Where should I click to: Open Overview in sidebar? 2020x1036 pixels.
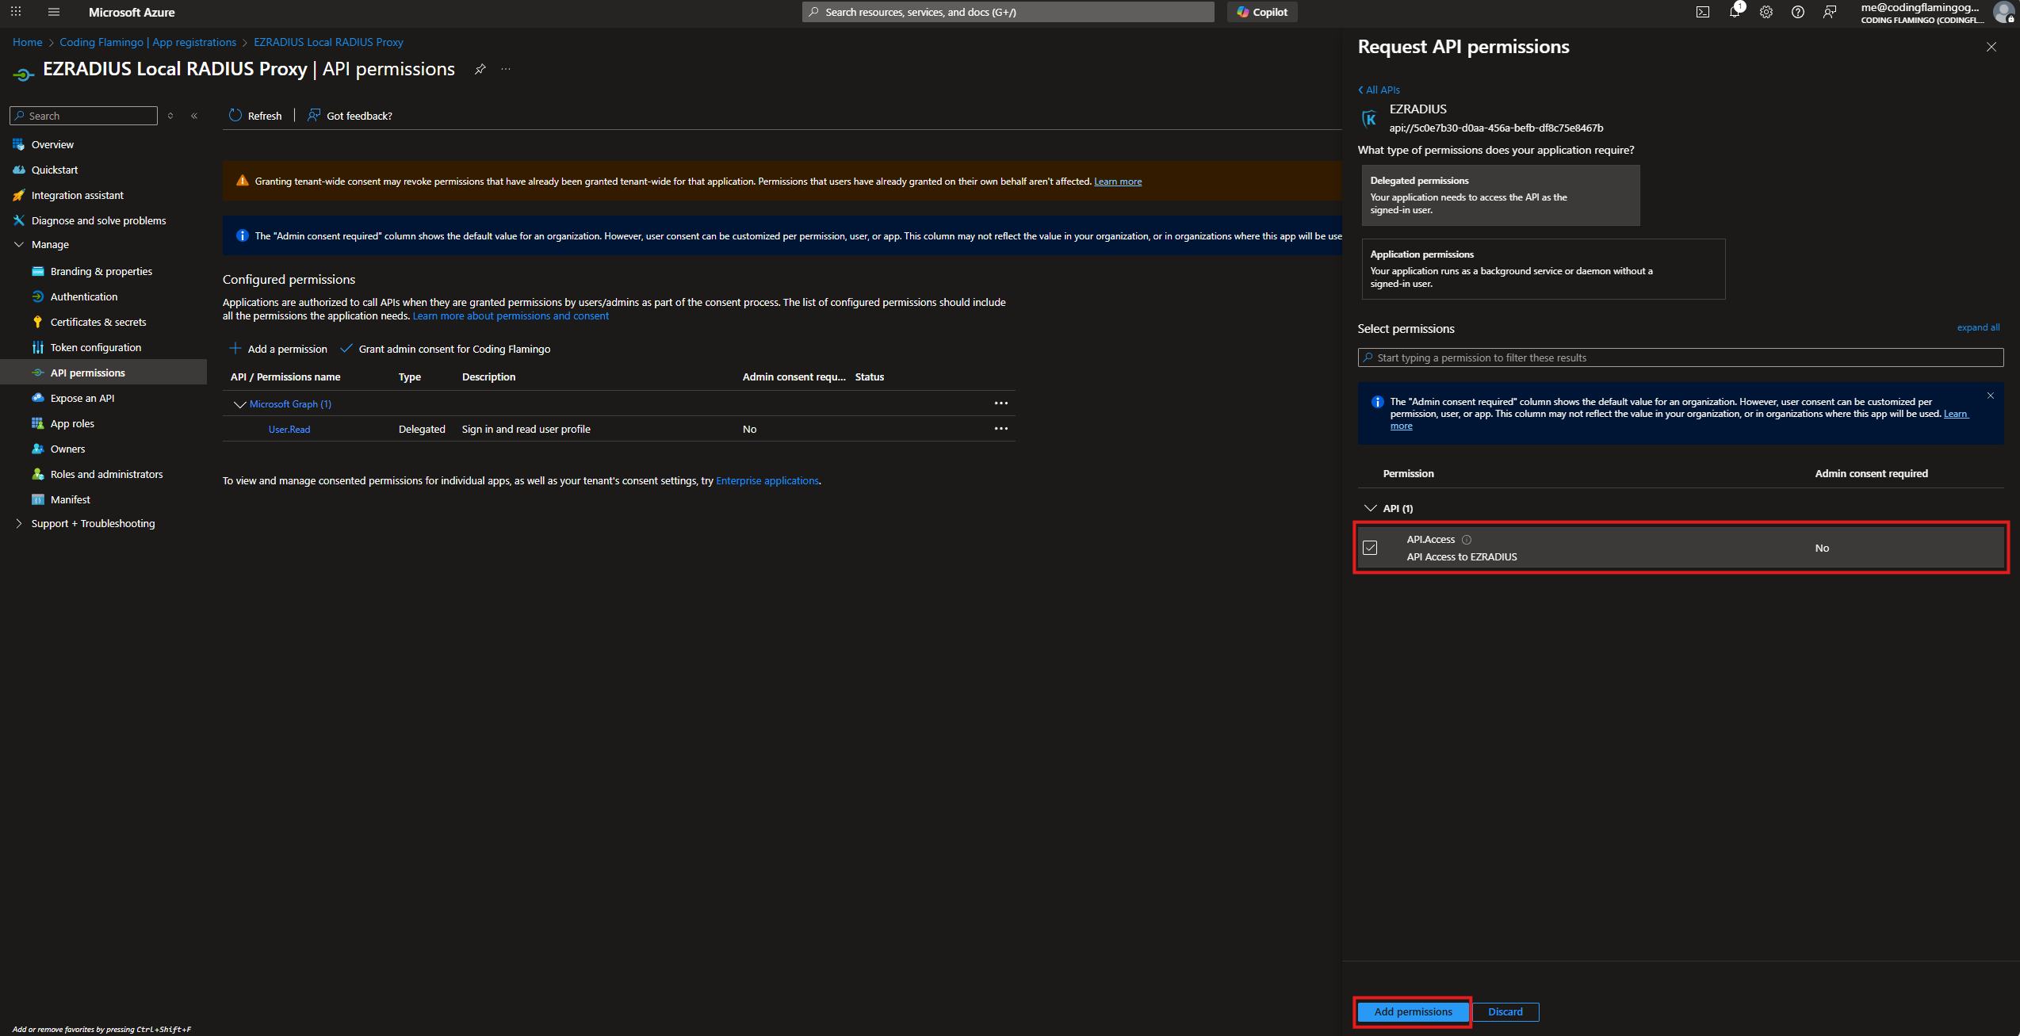(x=52, y=144)
